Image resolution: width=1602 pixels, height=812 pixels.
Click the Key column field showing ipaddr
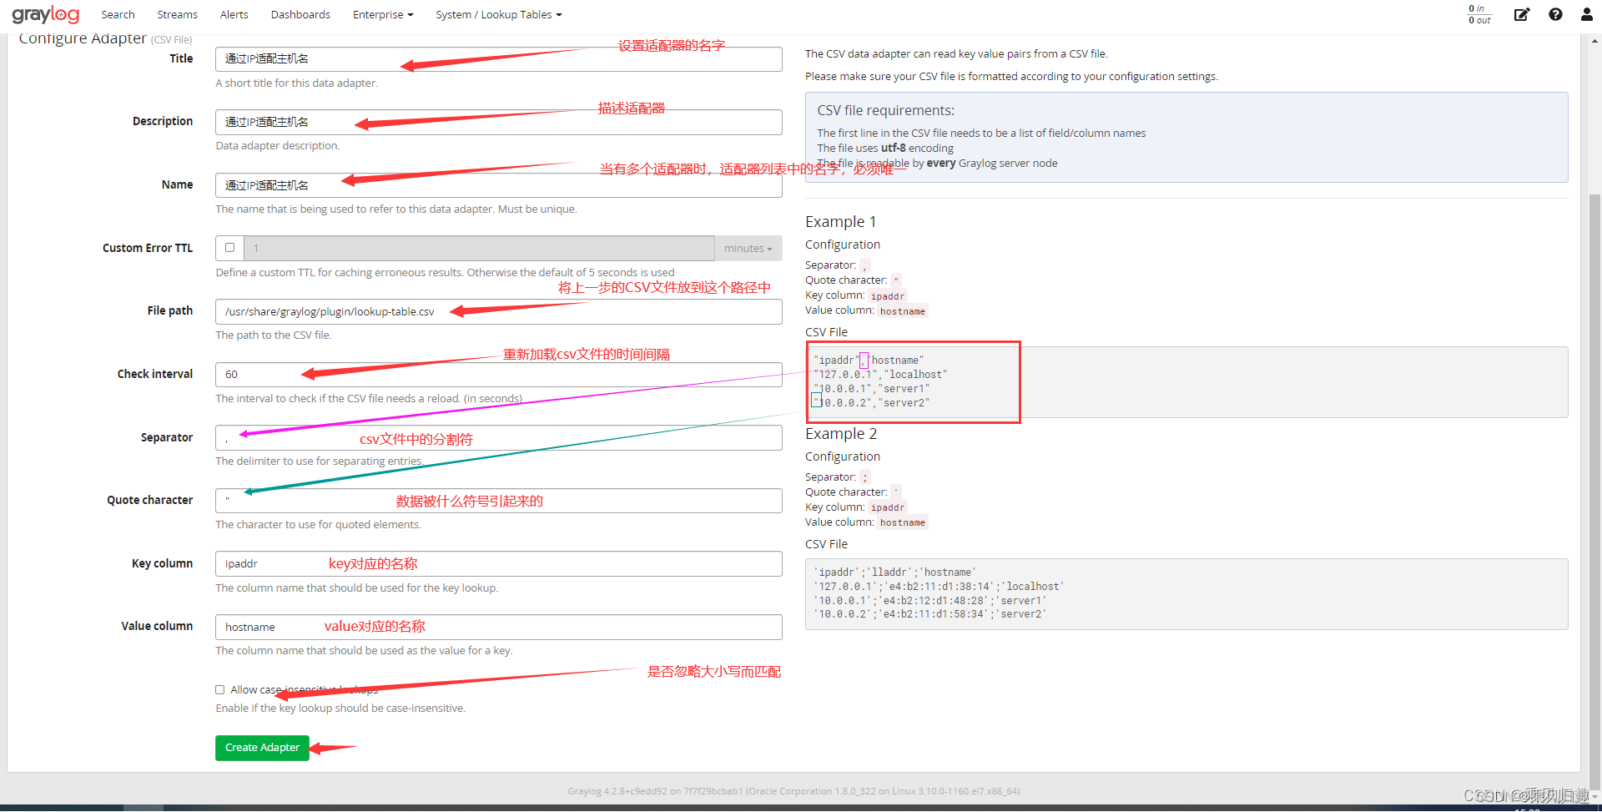click(x=498, y=563)
